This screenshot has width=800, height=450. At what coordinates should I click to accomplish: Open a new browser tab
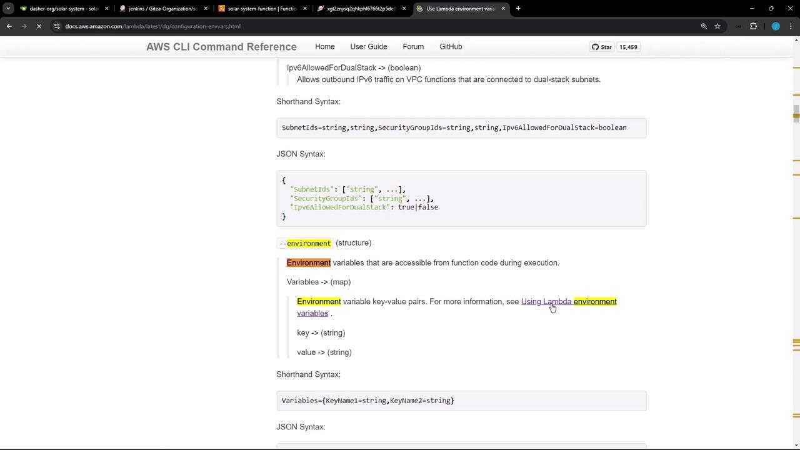(518, 9)
